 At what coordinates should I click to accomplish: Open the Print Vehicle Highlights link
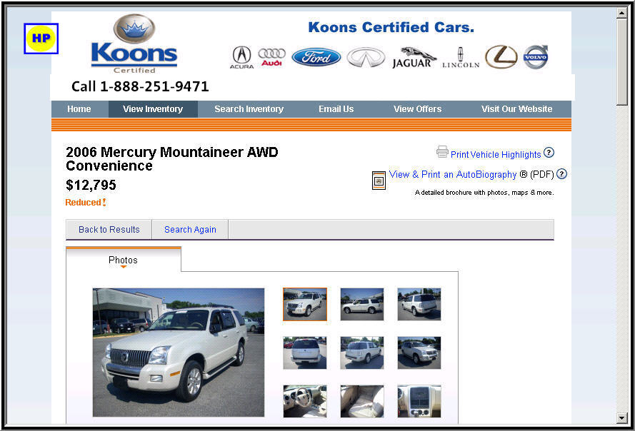495,155
